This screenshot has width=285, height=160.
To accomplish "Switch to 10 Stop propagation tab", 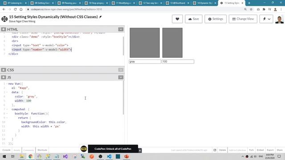I will (96, 3).
